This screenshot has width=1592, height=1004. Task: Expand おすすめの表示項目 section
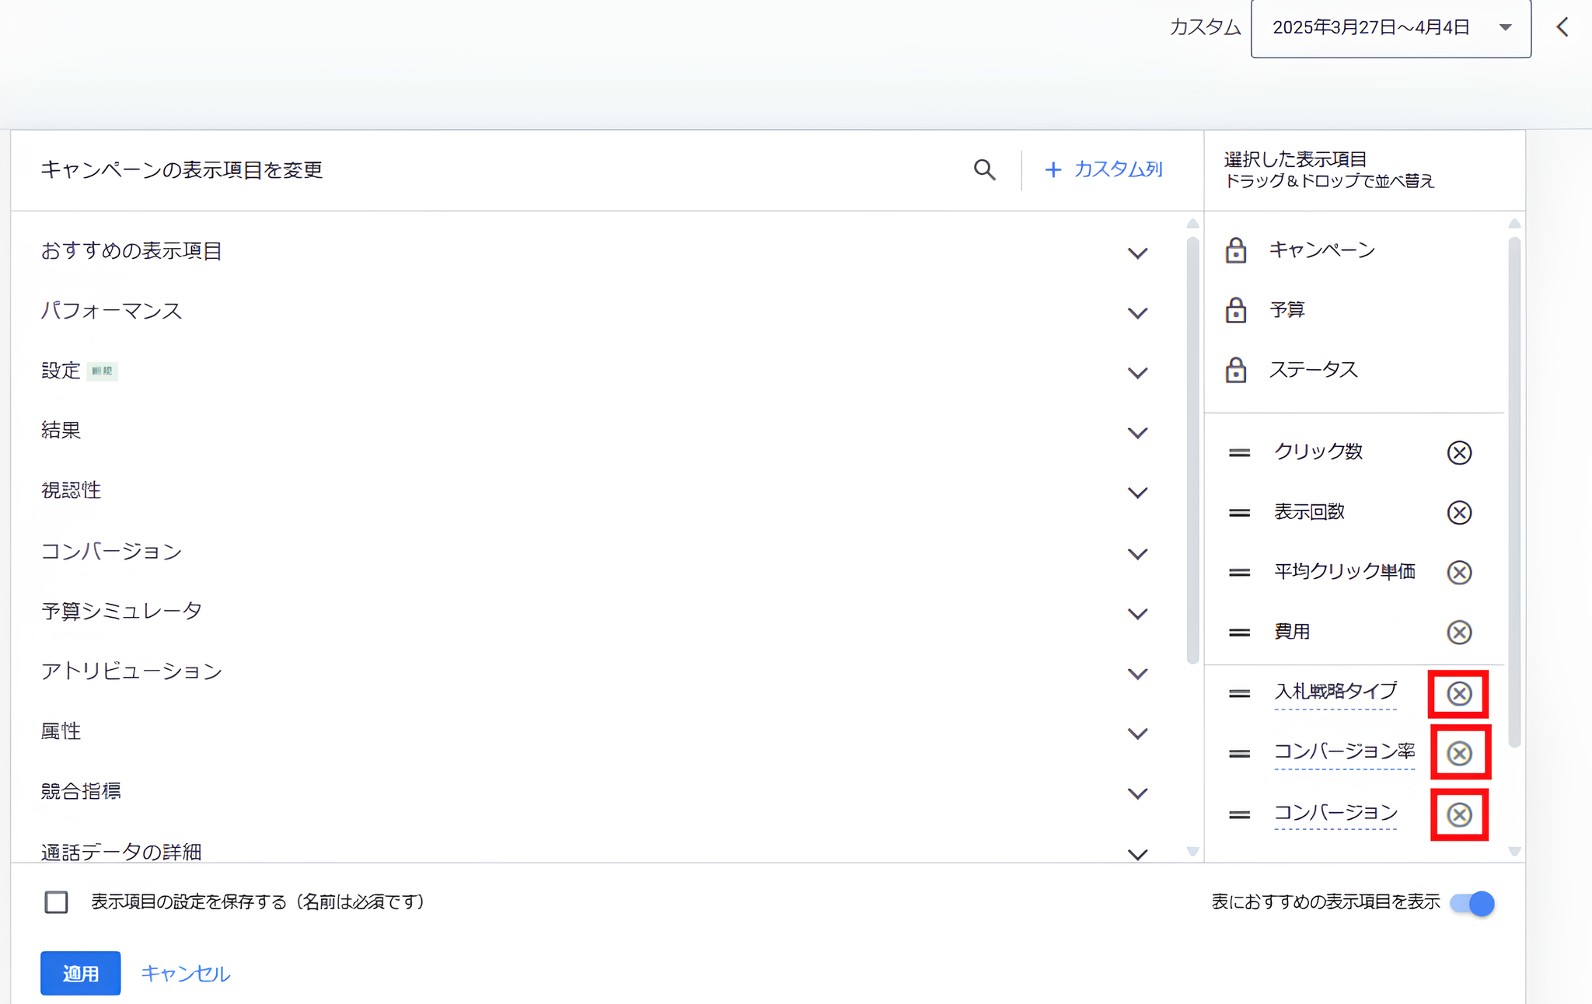pyautogui.click(x=1137, y=253)
